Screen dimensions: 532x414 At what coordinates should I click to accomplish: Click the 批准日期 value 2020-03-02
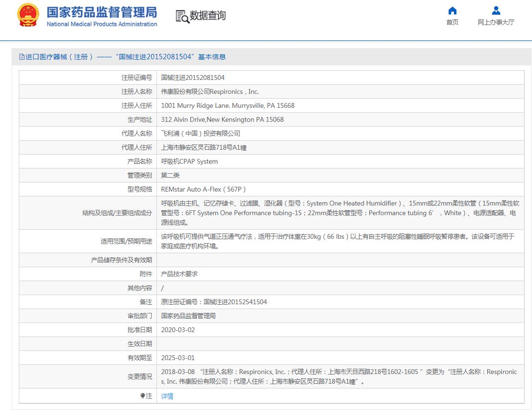[x=178, y=330]
